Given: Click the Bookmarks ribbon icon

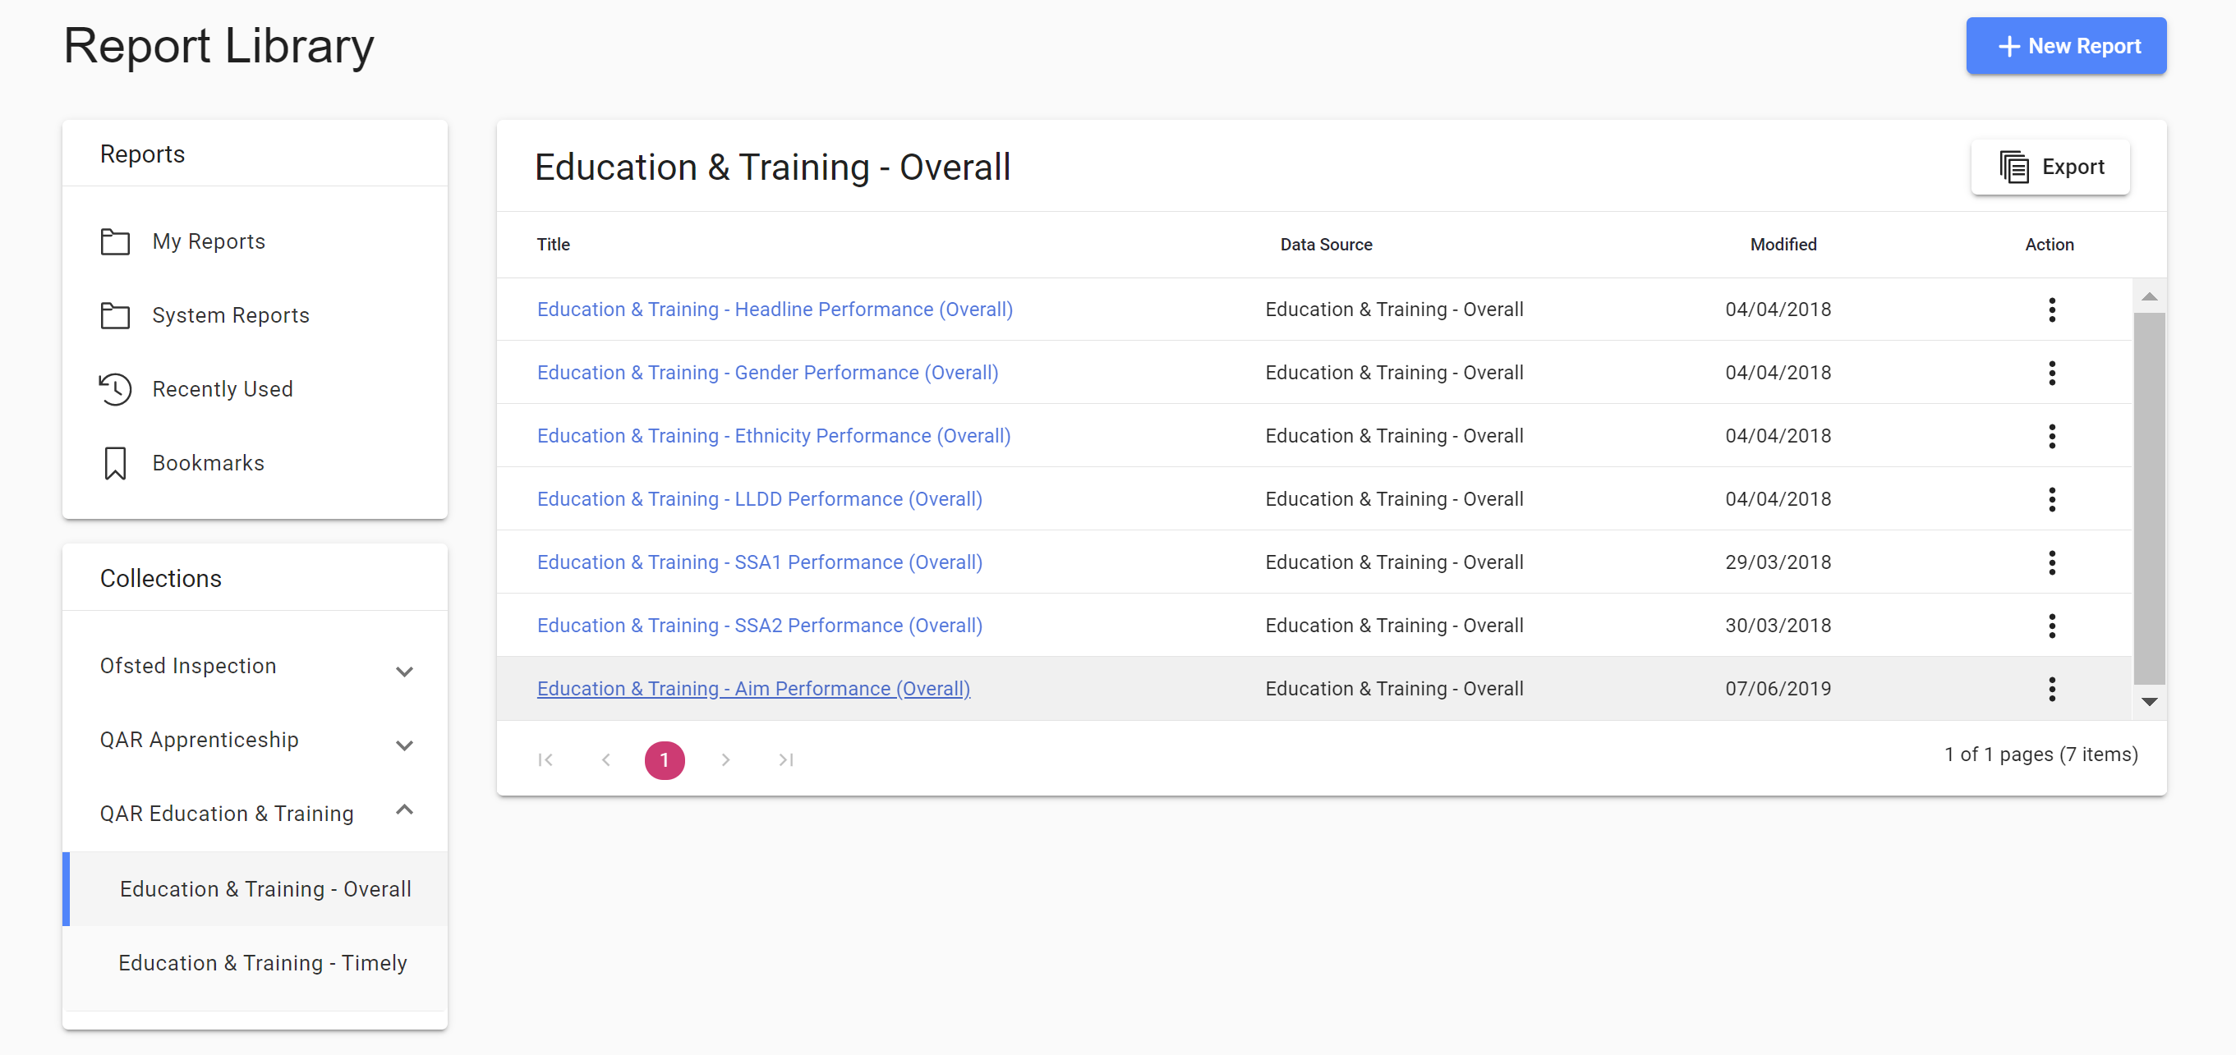Looking at the screenshot, I should [x=114, y=462].
